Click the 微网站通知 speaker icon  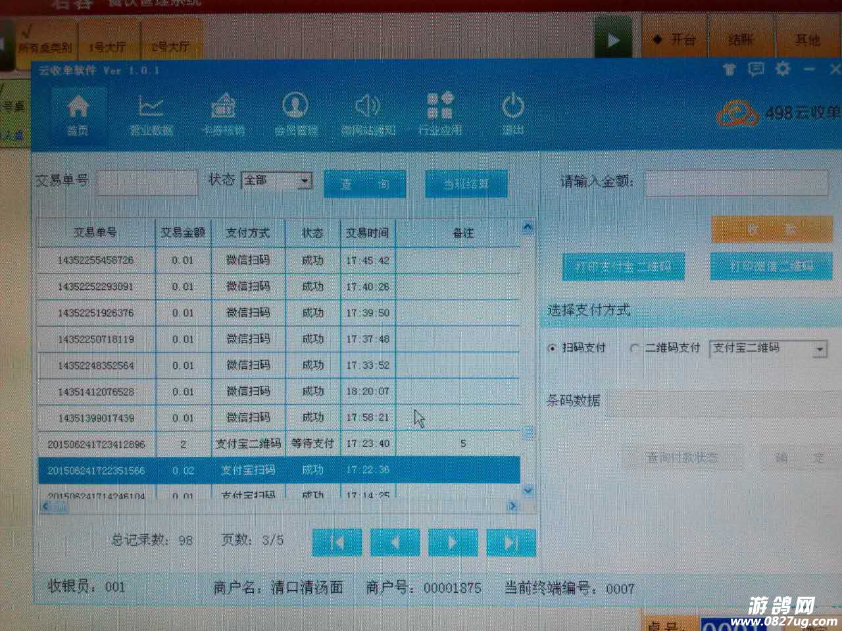[368, 113]
